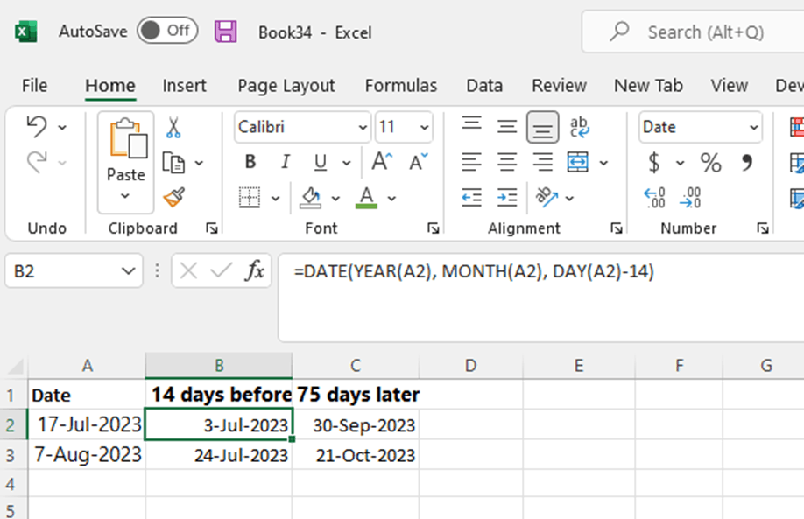This screenshot has height=519, width=804.
Task: Apply bold formatting
Action: click(x=250, y=161)
